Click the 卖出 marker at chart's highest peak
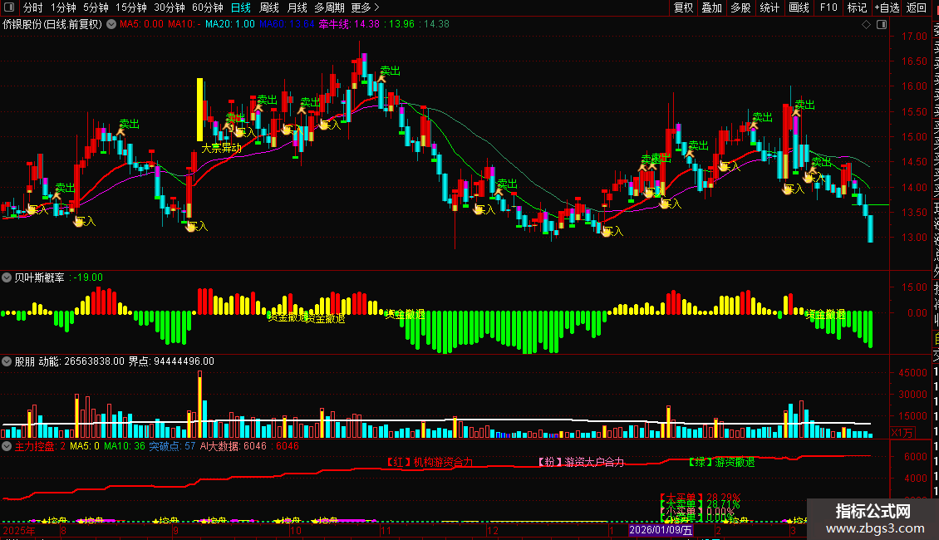 click(x=390, y=71)
